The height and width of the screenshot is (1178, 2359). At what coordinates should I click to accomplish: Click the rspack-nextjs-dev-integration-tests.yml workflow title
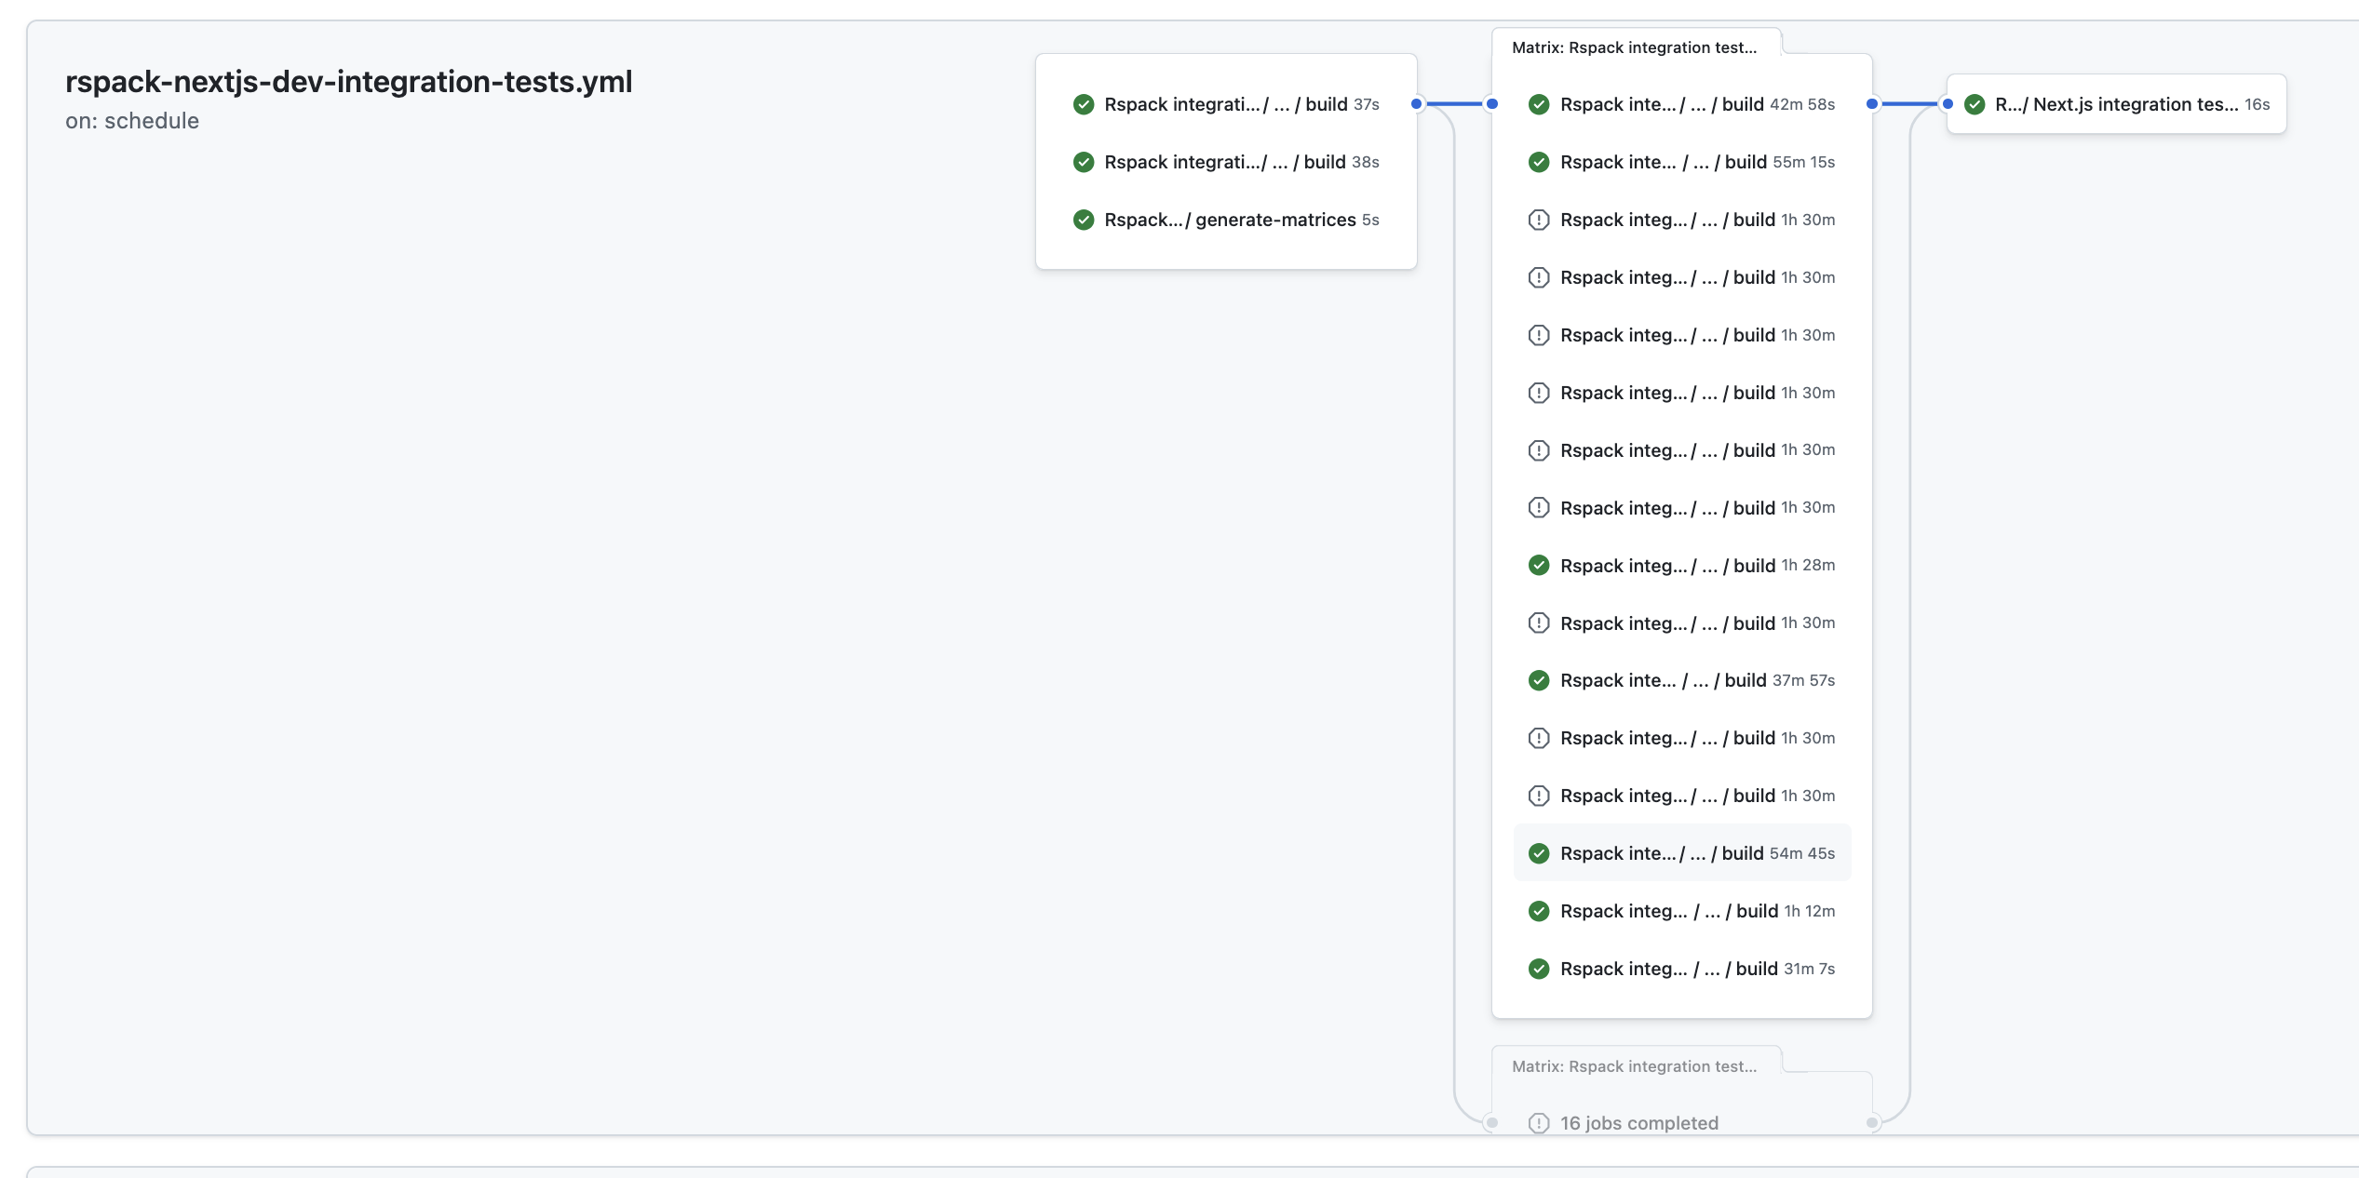tap(349, 82)
